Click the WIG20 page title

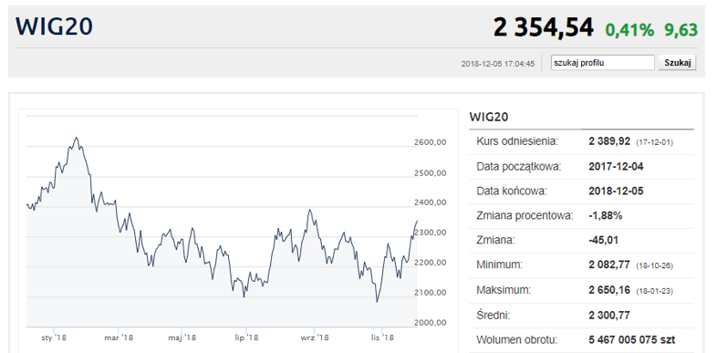(x=55, y=27)
